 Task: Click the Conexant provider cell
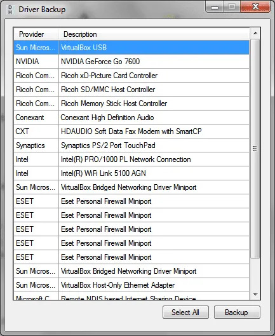point(36,118)
